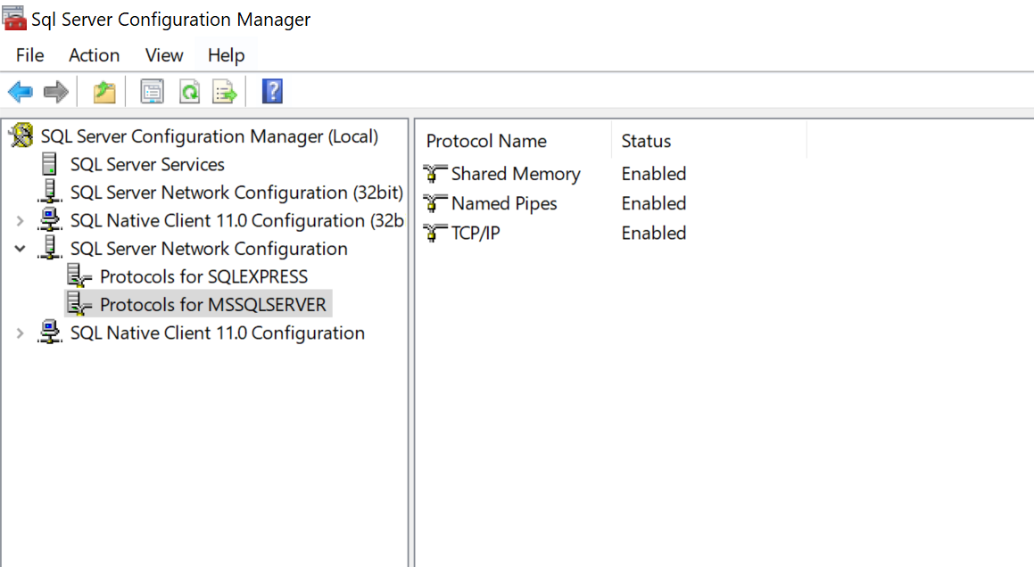Click the Back arrow toolbar icon
Viewport: 1034px width, 567px height.
(x=21, y=92)
